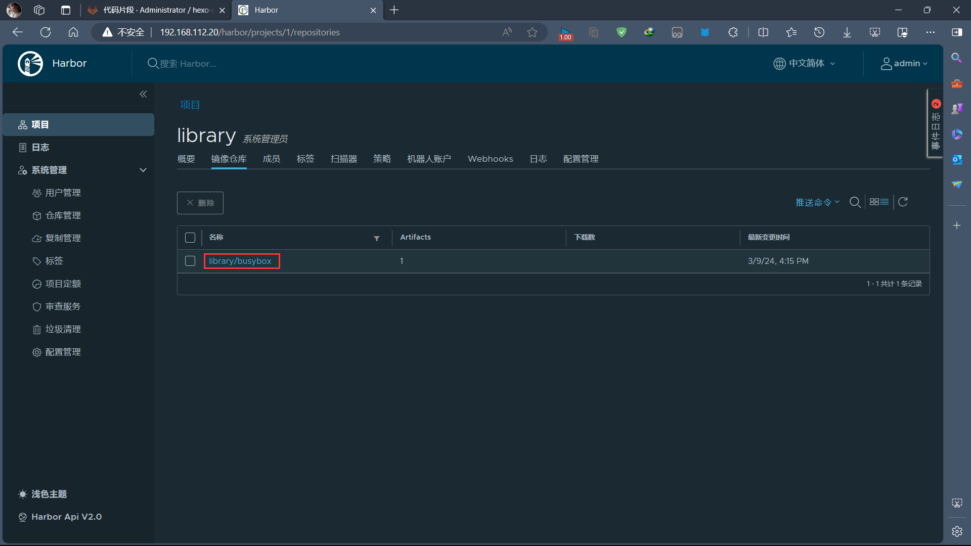Open the language dropdown 中文简体
Viewport: 971px width, 546px height.
[x=804, y=63]
